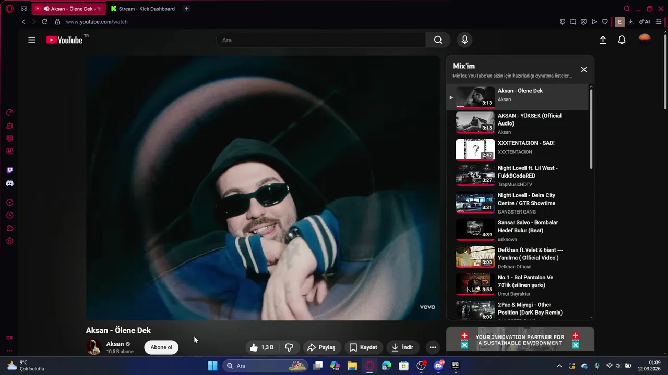Click the address bar www.youtube.com/watch
The height and width of the screenshot is (375, 668).
click(x=97, y=22)
